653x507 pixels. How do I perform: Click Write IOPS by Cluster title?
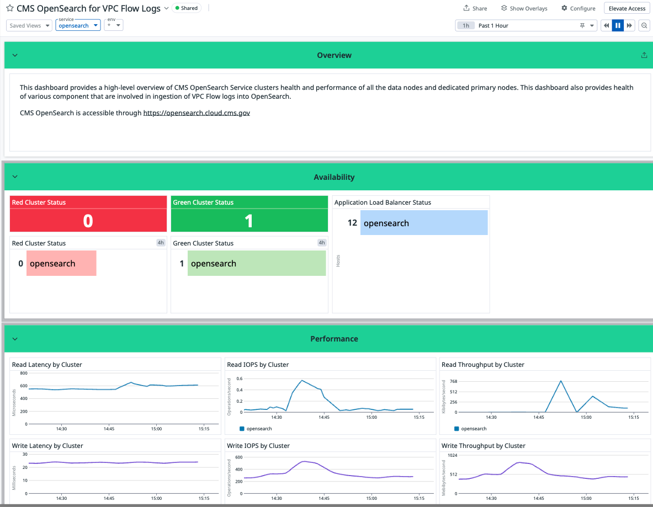tap(258, 446)
